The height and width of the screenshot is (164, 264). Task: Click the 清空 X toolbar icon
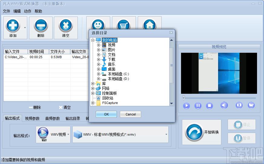(66, 26)
